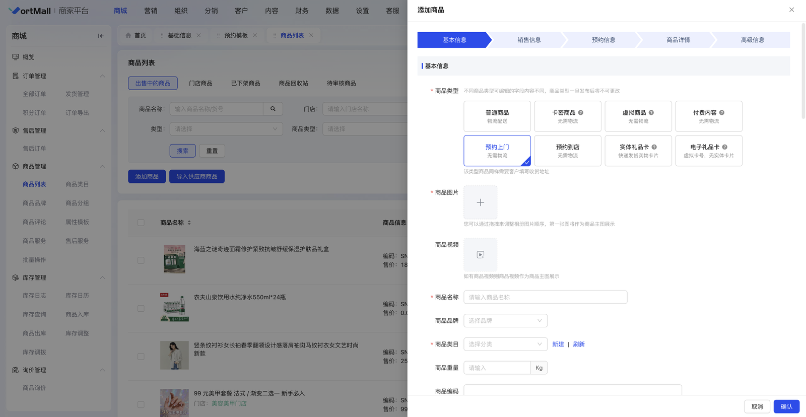Click the 新建 category link
The width and height of the screenshot is (806, 417).
pos(558,344)
